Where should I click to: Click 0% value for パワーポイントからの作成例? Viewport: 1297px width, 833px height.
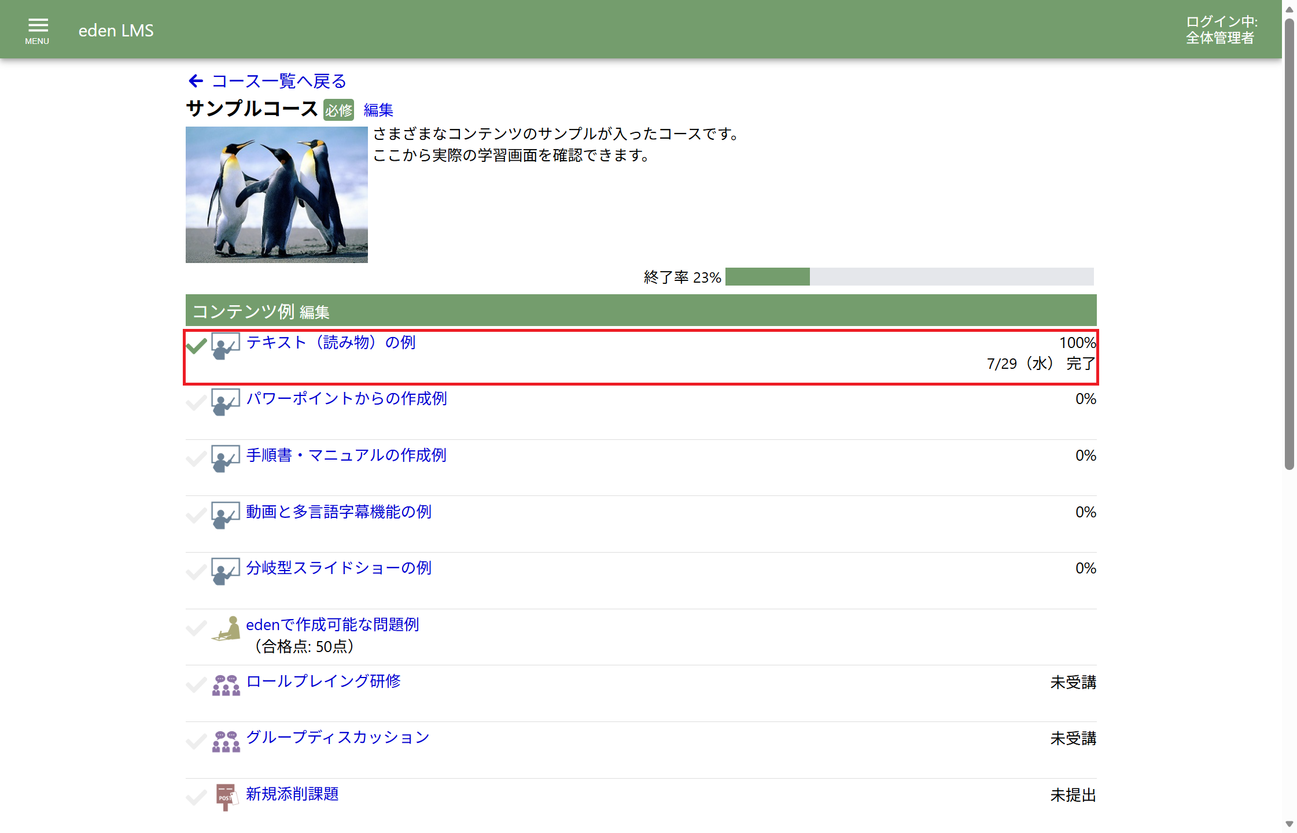(1086, 399)
